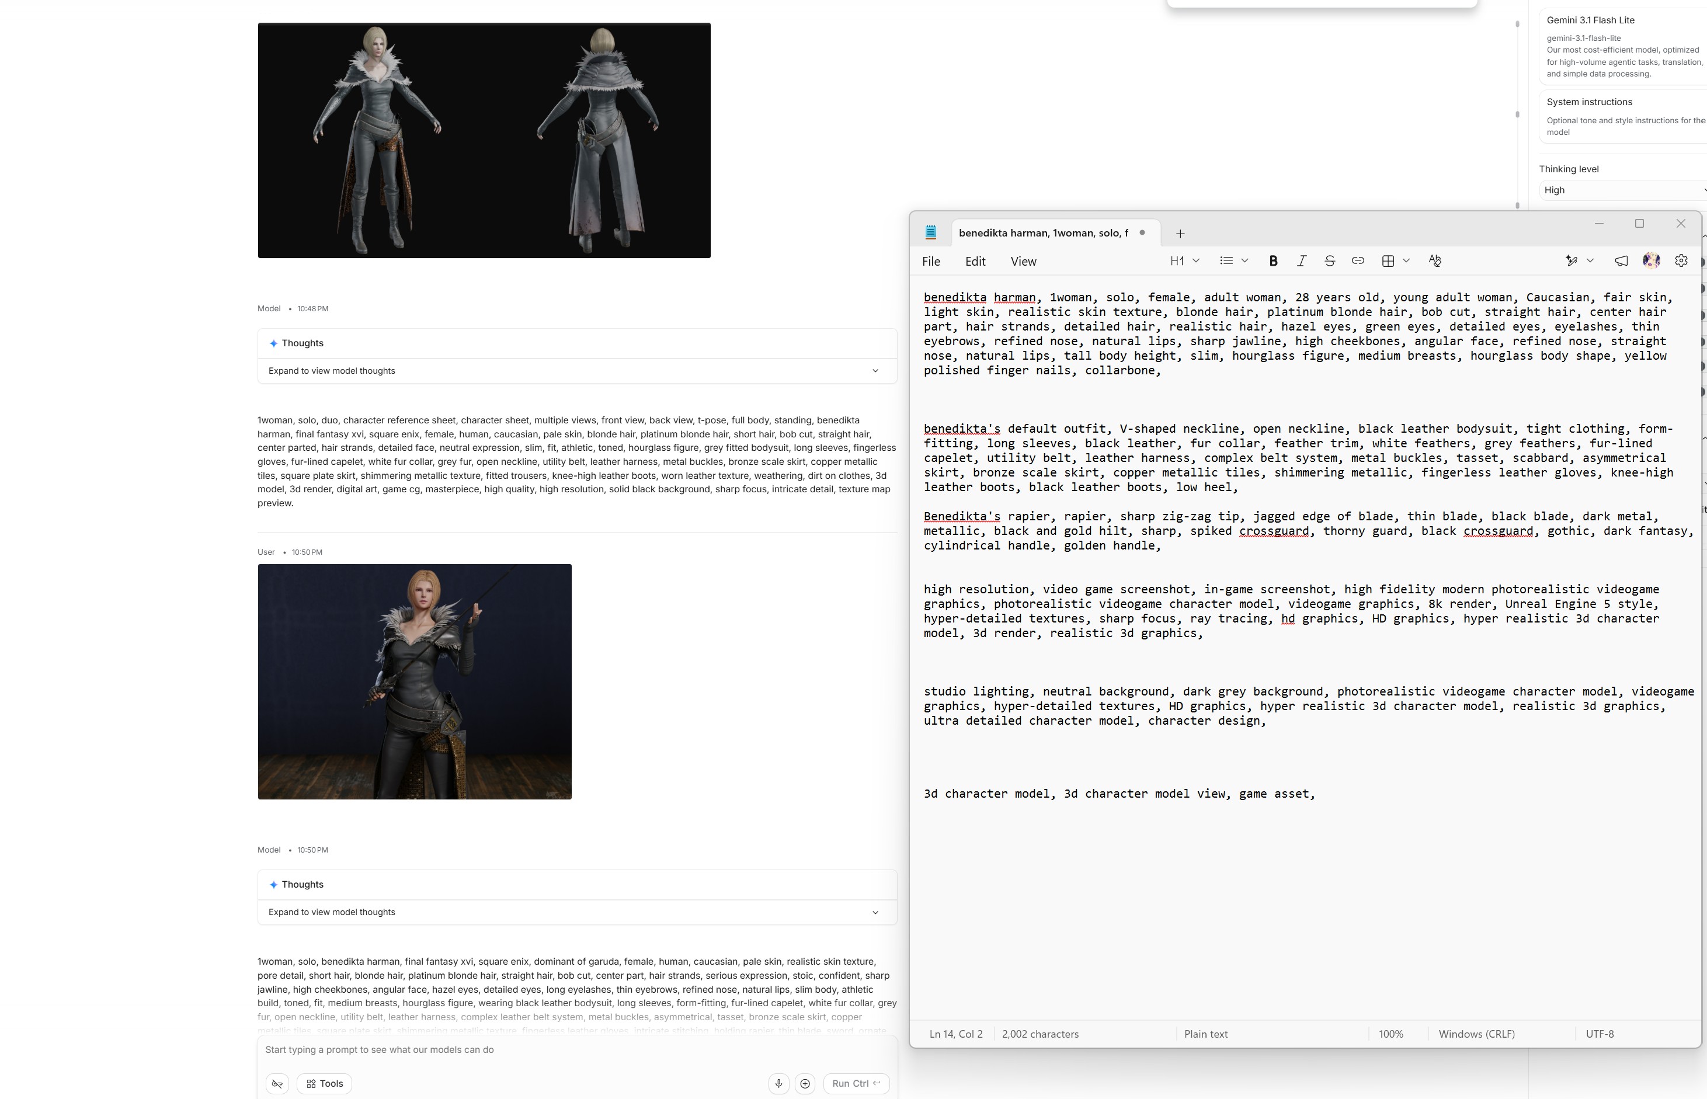1707x1099 pixels.
Task: Open the list style dropdown arrow
Action: click(x=1244, y=261)
